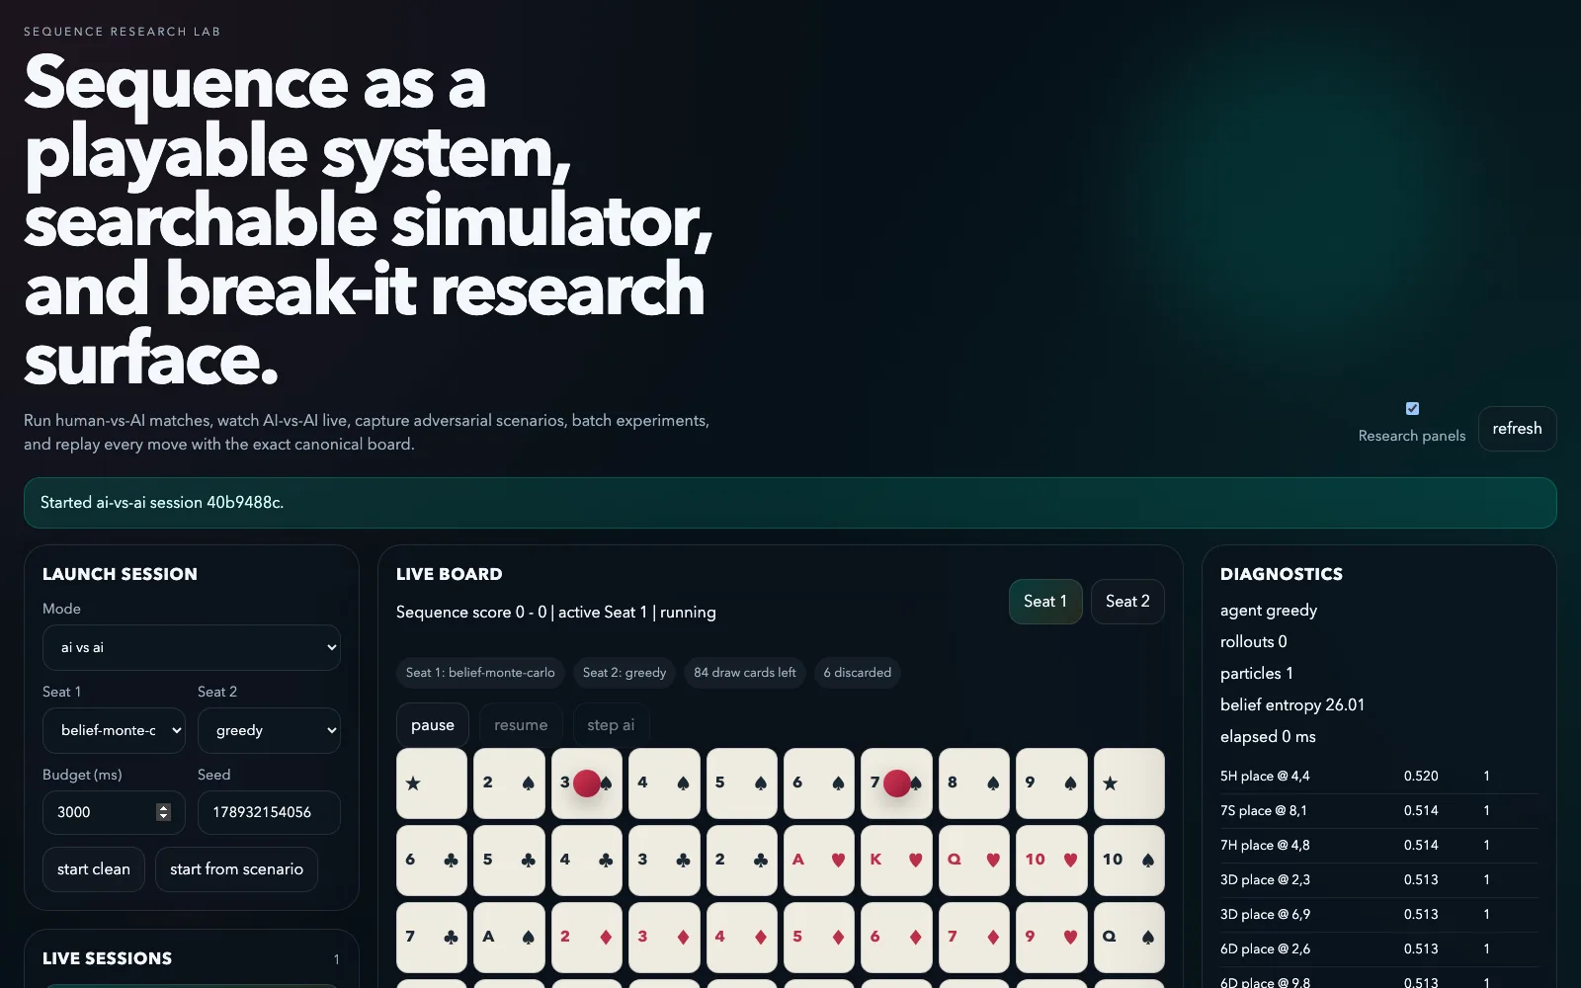This screenshot has width=1581, height=988.
Task: Click the '6 discarded' chip
Action: (858, 673)
